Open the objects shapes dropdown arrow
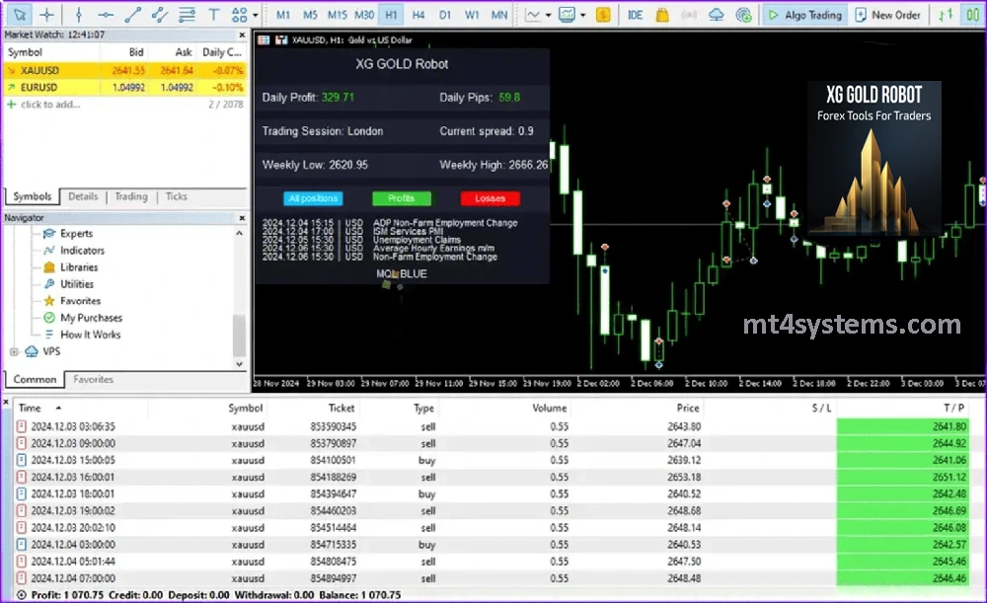Viewport: 987px width, 603px height. (x=256, y=15)
